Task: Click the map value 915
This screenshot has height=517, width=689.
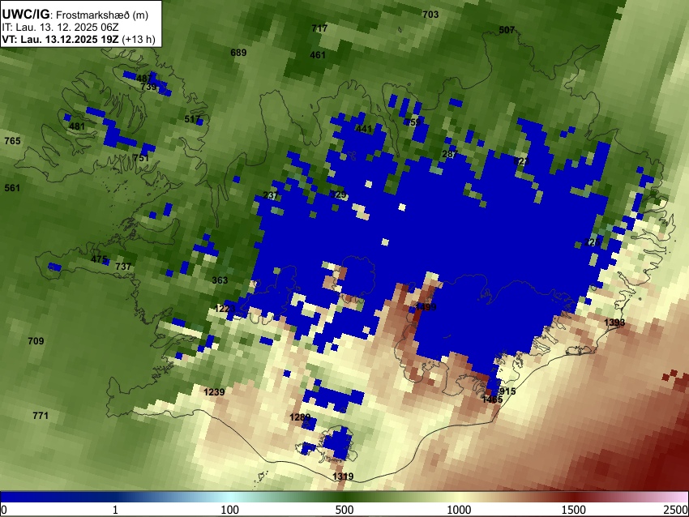Action: coord(507,391)
